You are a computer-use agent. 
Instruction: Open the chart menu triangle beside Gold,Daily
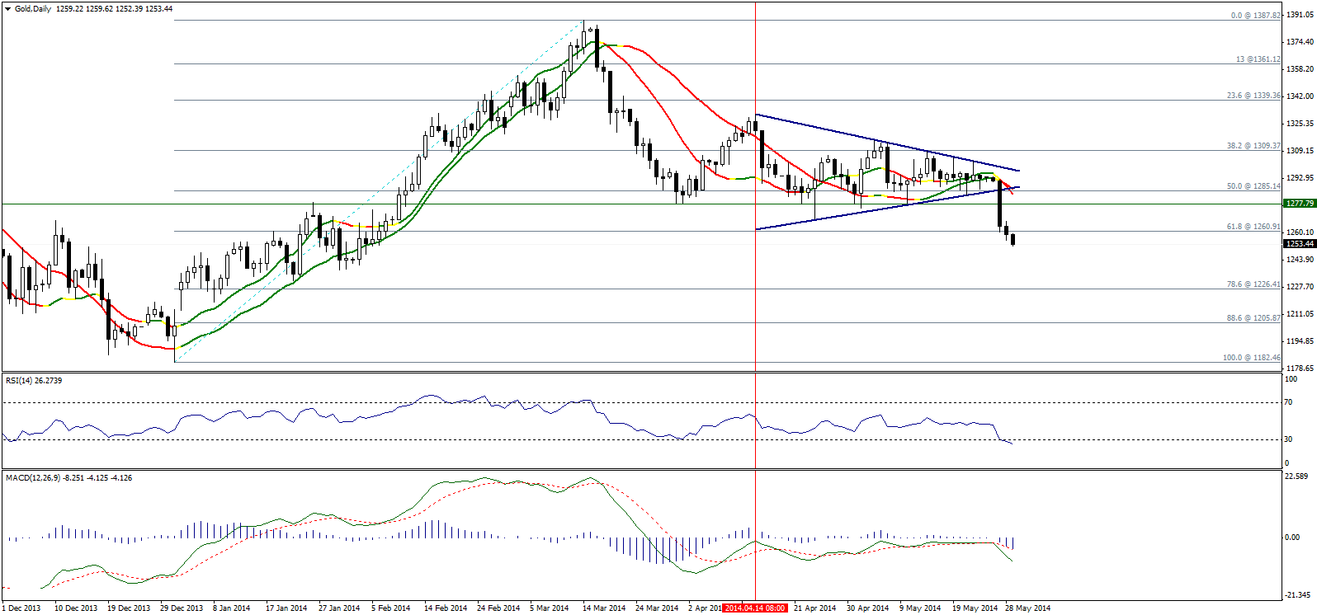click(8, 8)
